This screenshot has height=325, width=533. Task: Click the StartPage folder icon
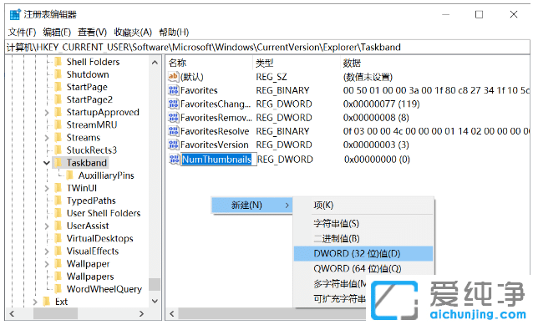tap(58, 87)
